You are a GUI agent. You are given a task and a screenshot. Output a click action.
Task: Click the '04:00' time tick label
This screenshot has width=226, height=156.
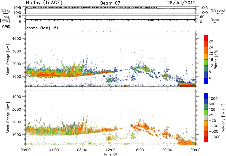tap(54, 150)
